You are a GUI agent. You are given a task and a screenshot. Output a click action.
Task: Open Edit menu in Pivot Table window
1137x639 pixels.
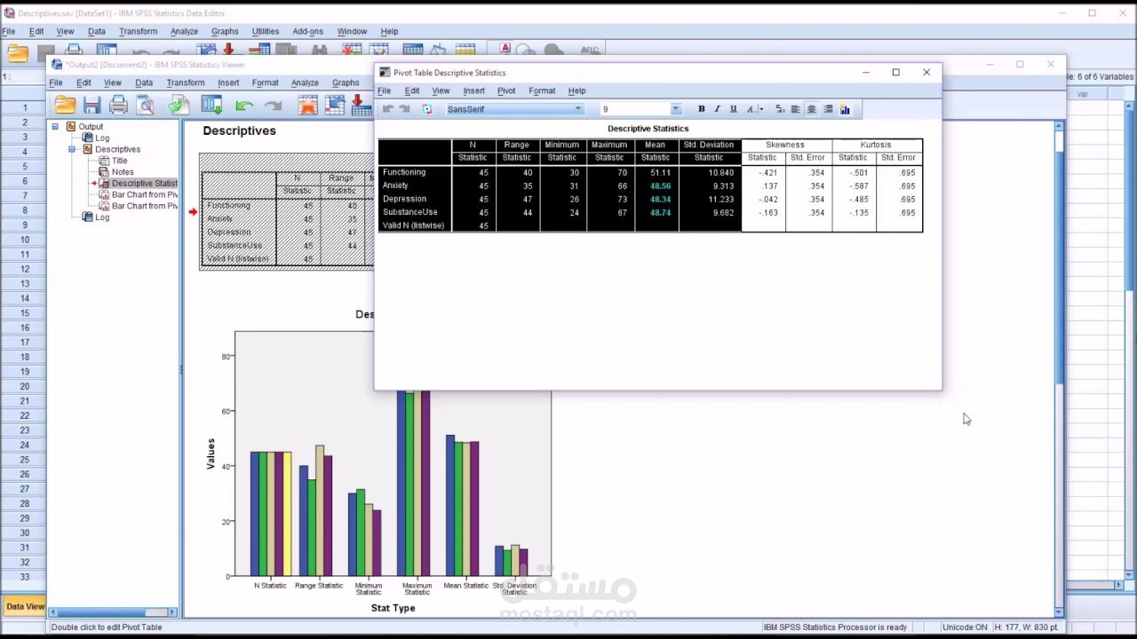[412, 91]
